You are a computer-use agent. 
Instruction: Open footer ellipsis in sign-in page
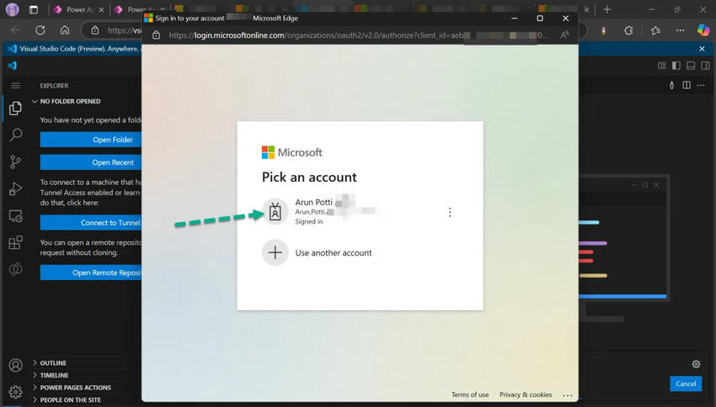[x=568, y=394]
